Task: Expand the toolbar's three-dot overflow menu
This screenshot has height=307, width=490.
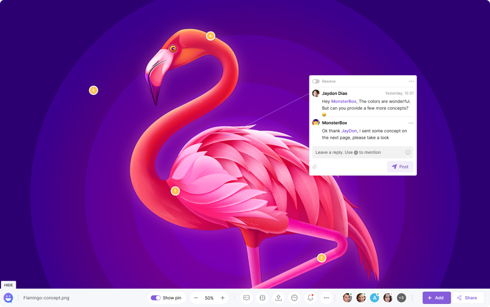Action: point(326,298)
